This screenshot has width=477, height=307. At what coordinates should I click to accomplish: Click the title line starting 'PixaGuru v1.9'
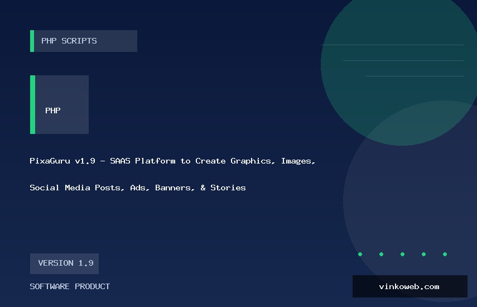tap(172, 161)
